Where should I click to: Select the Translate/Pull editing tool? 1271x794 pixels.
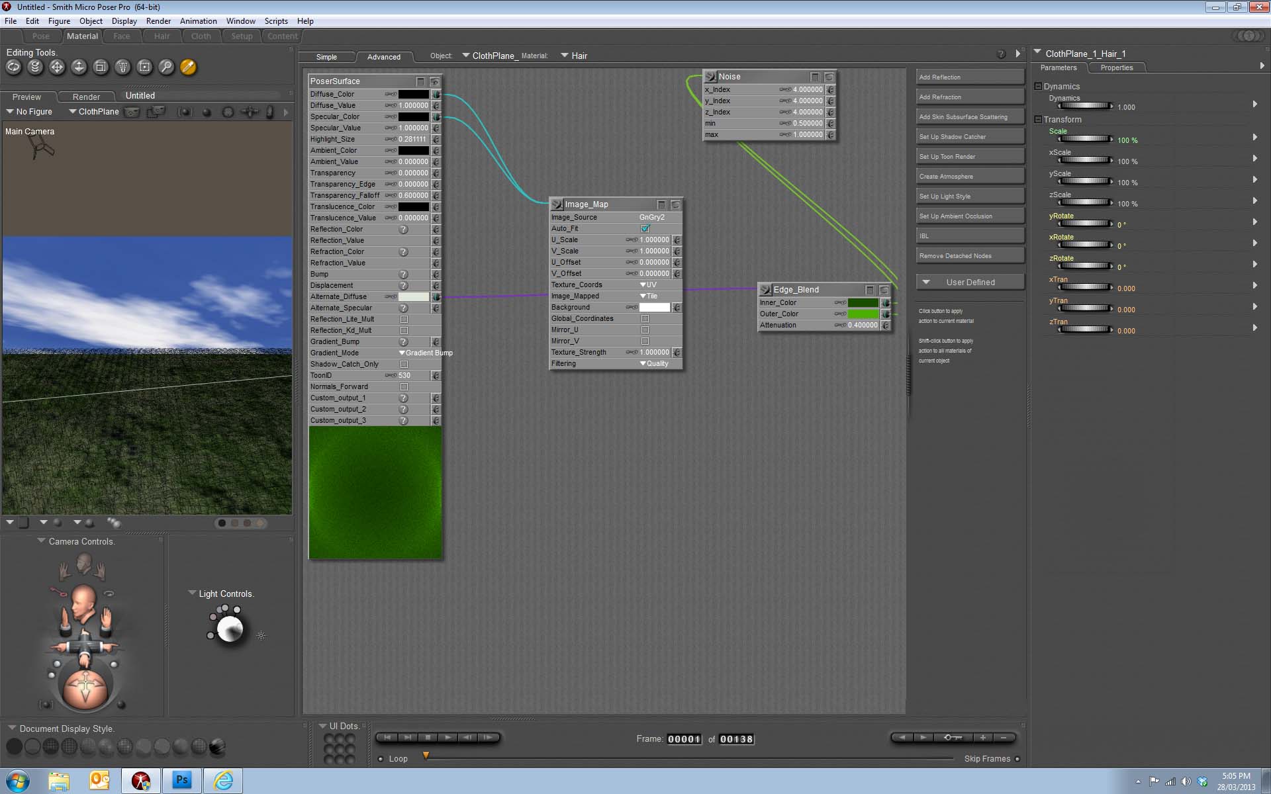coord(58,67)
